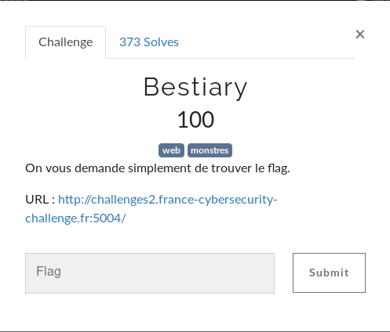Click the monstres tag badge

(210, 150)
